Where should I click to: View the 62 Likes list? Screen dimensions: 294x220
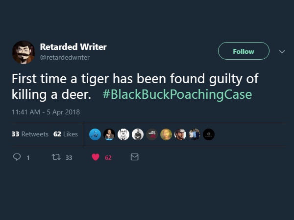pyautogui.click(x=66, y=134)
